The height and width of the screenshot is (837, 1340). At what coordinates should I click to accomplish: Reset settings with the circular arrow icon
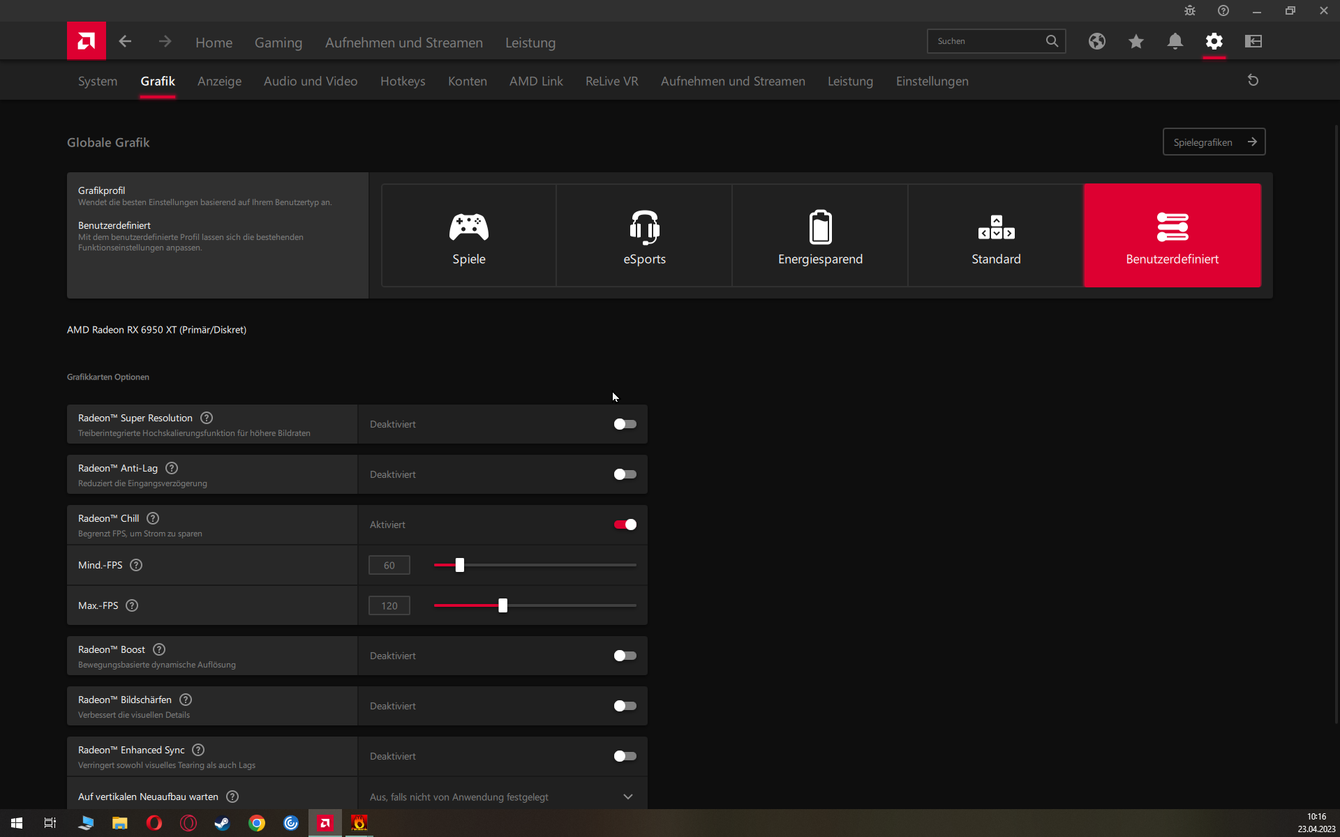coord(1253,80)
